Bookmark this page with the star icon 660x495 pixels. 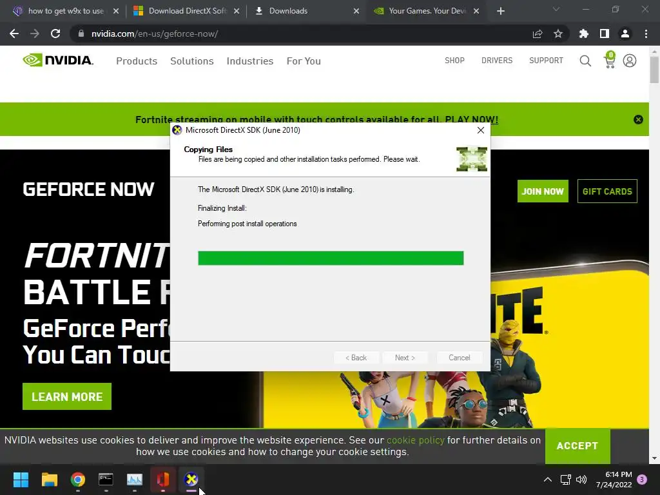(558, 34)
